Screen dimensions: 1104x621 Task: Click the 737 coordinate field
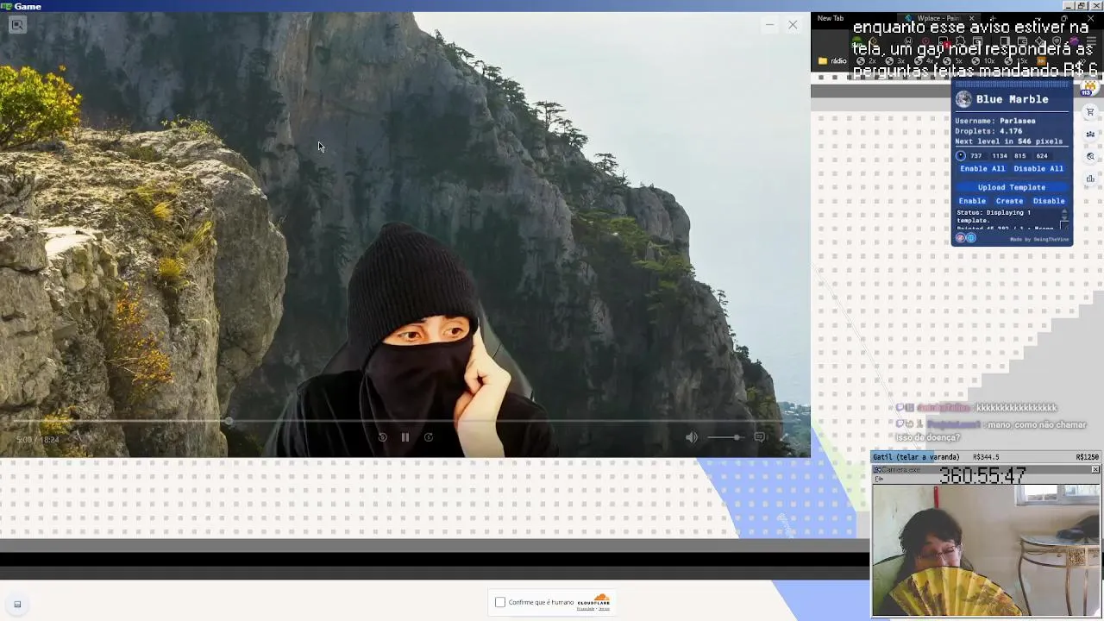tap(976, 156)
